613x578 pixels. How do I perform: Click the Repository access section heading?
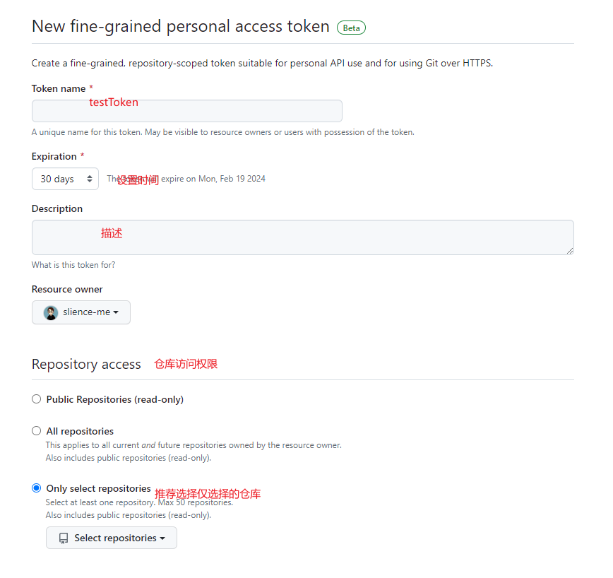(86, 365)
